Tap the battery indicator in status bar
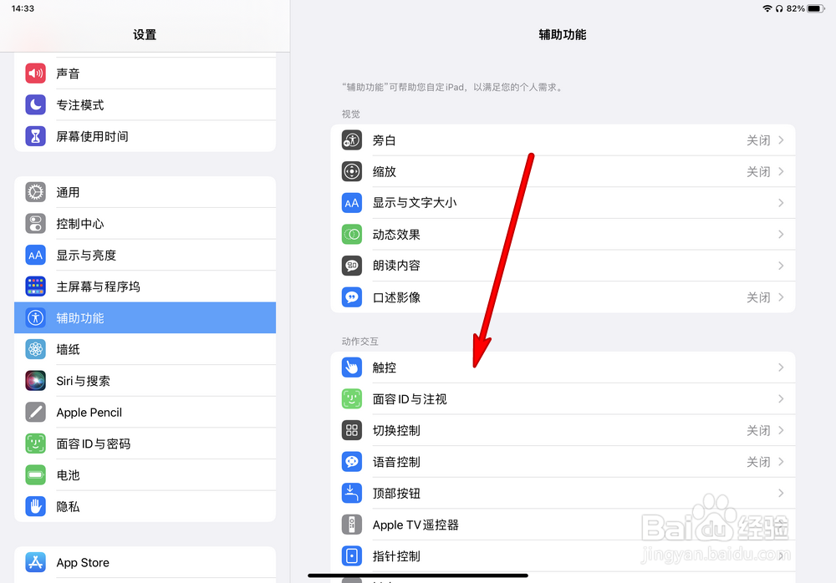The height and width of the screenshot is (583, 836). 815,8
